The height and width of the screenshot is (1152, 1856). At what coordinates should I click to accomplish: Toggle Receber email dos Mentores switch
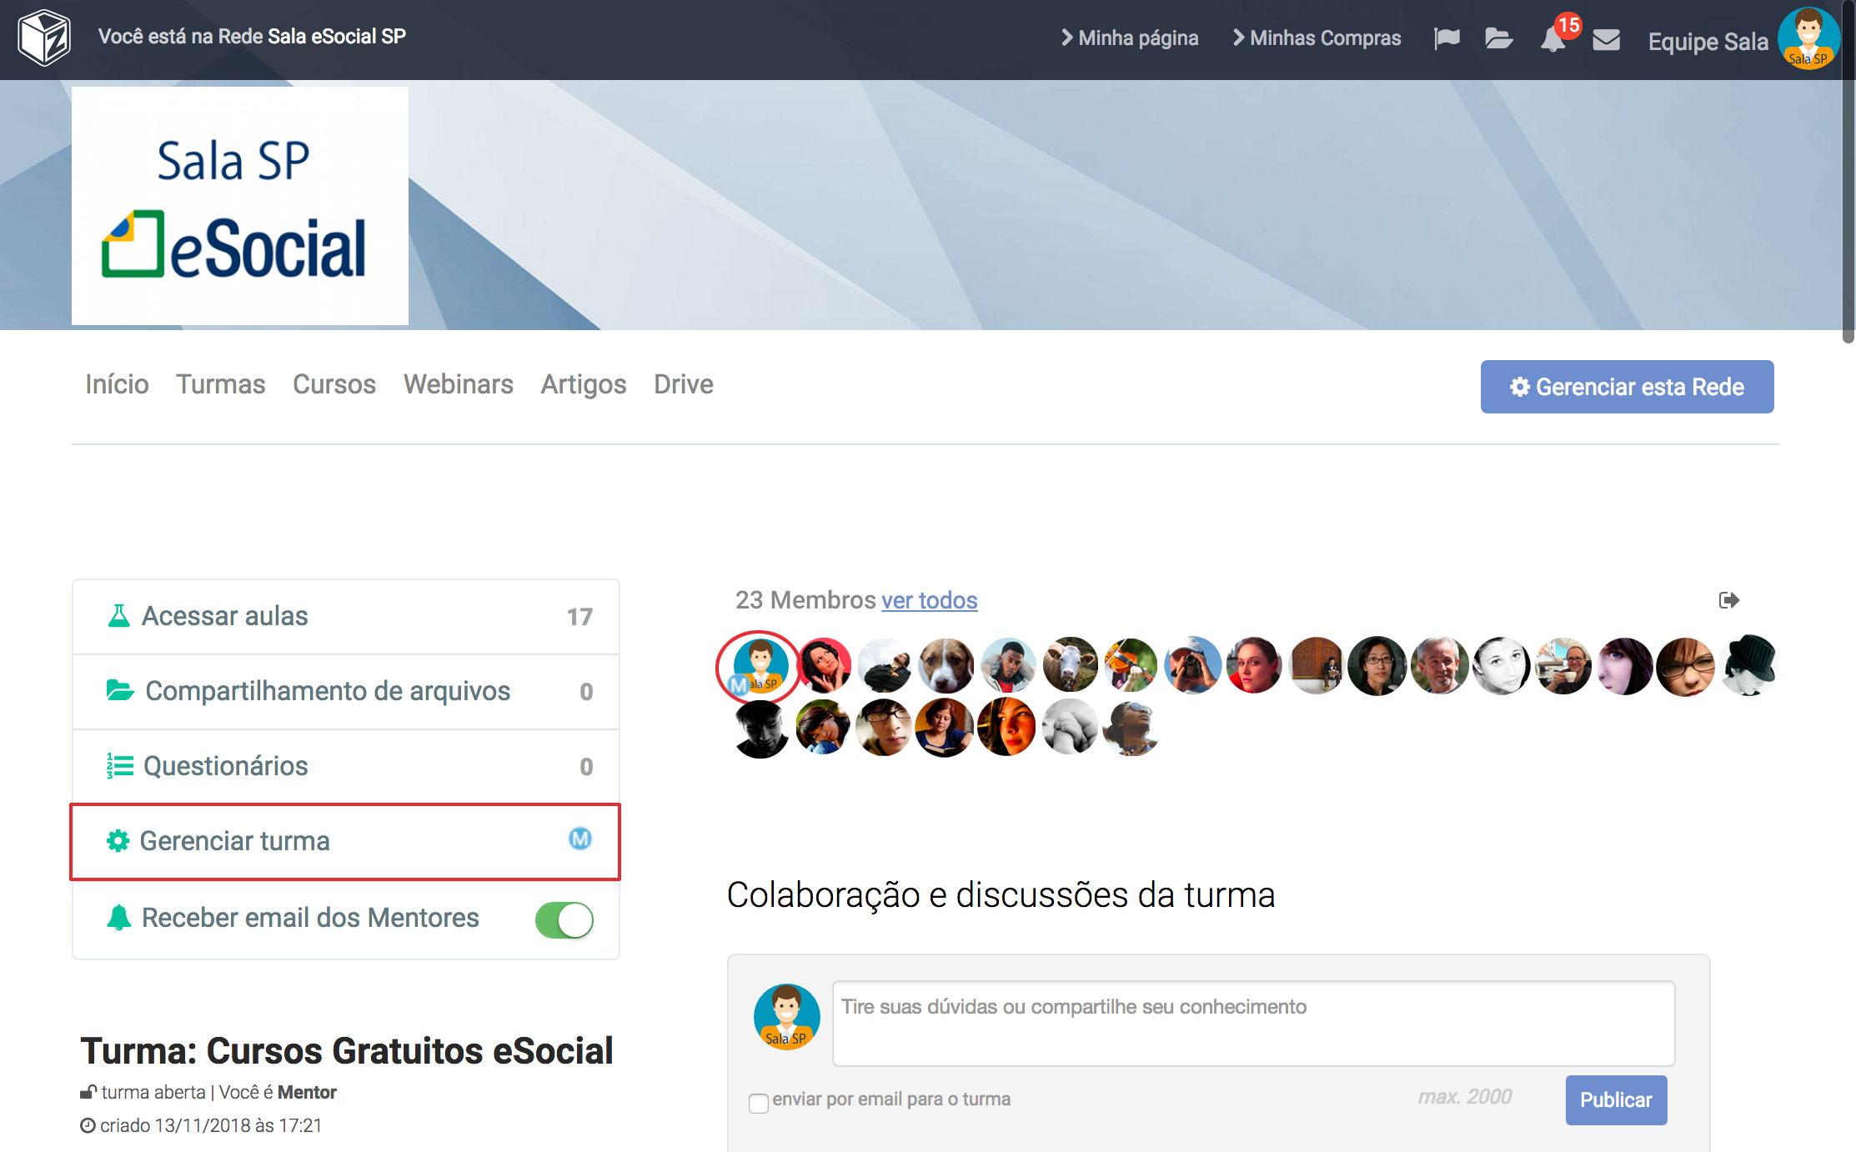point(564,919)
